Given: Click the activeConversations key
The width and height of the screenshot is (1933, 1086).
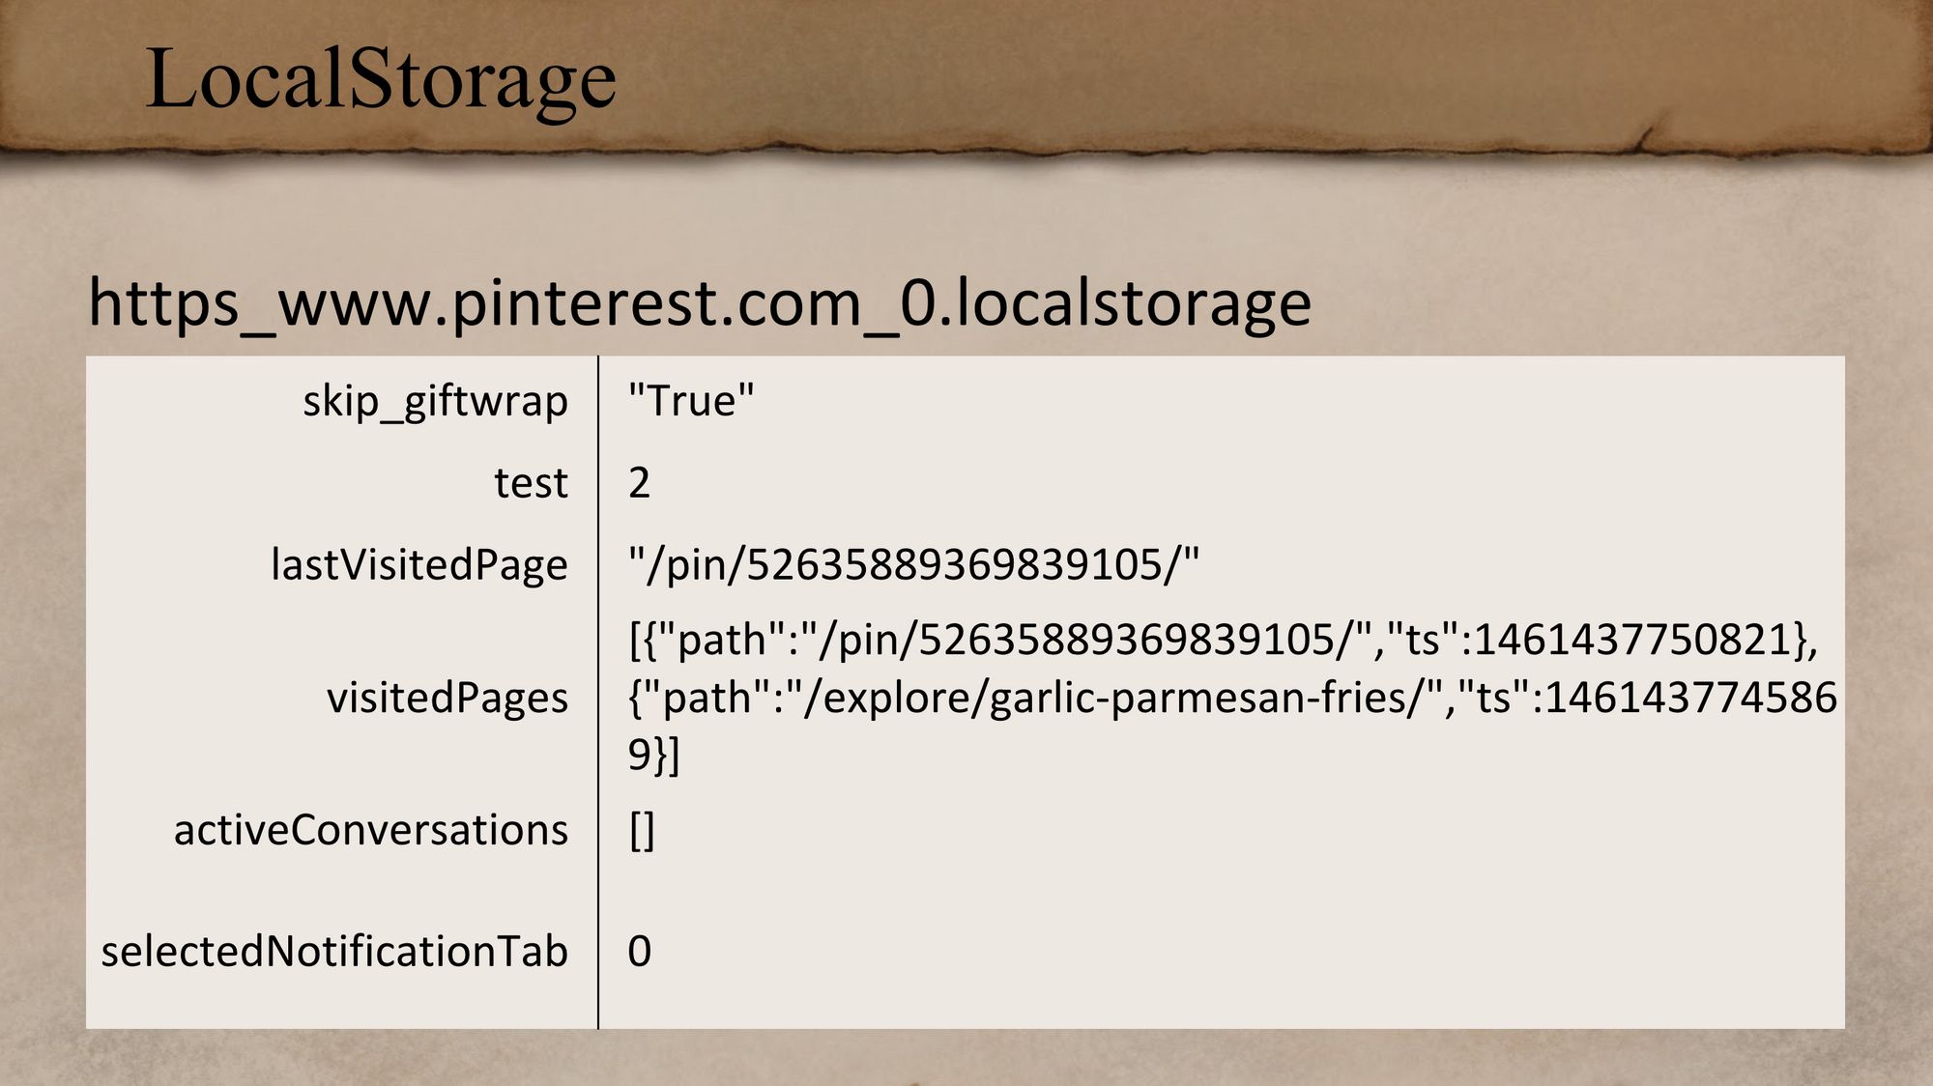Looking at the screenshot, I should [371, 830].
